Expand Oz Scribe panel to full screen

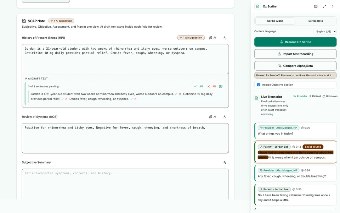pos(324,6)
